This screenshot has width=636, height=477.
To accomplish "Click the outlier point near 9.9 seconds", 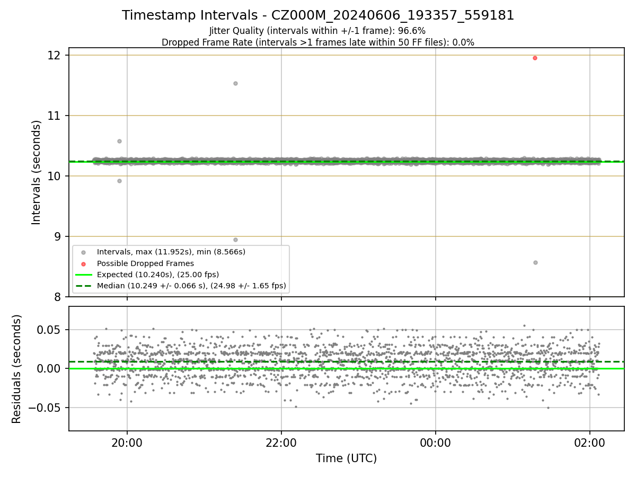I will point(119,181).
